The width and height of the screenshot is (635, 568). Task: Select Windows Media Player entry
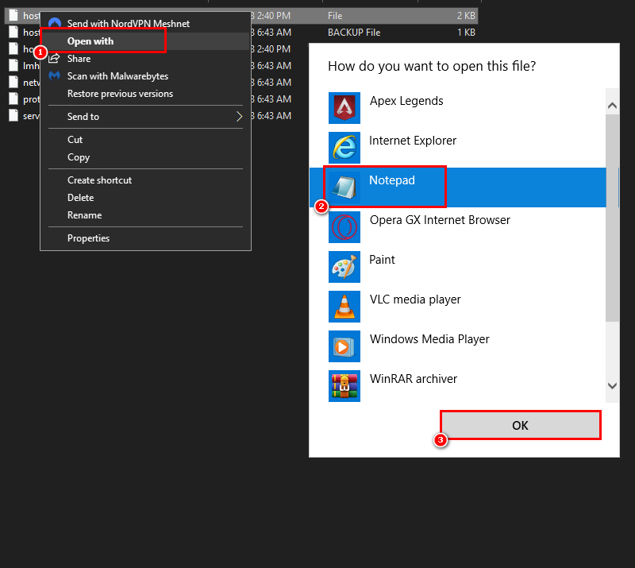point(458,346)
